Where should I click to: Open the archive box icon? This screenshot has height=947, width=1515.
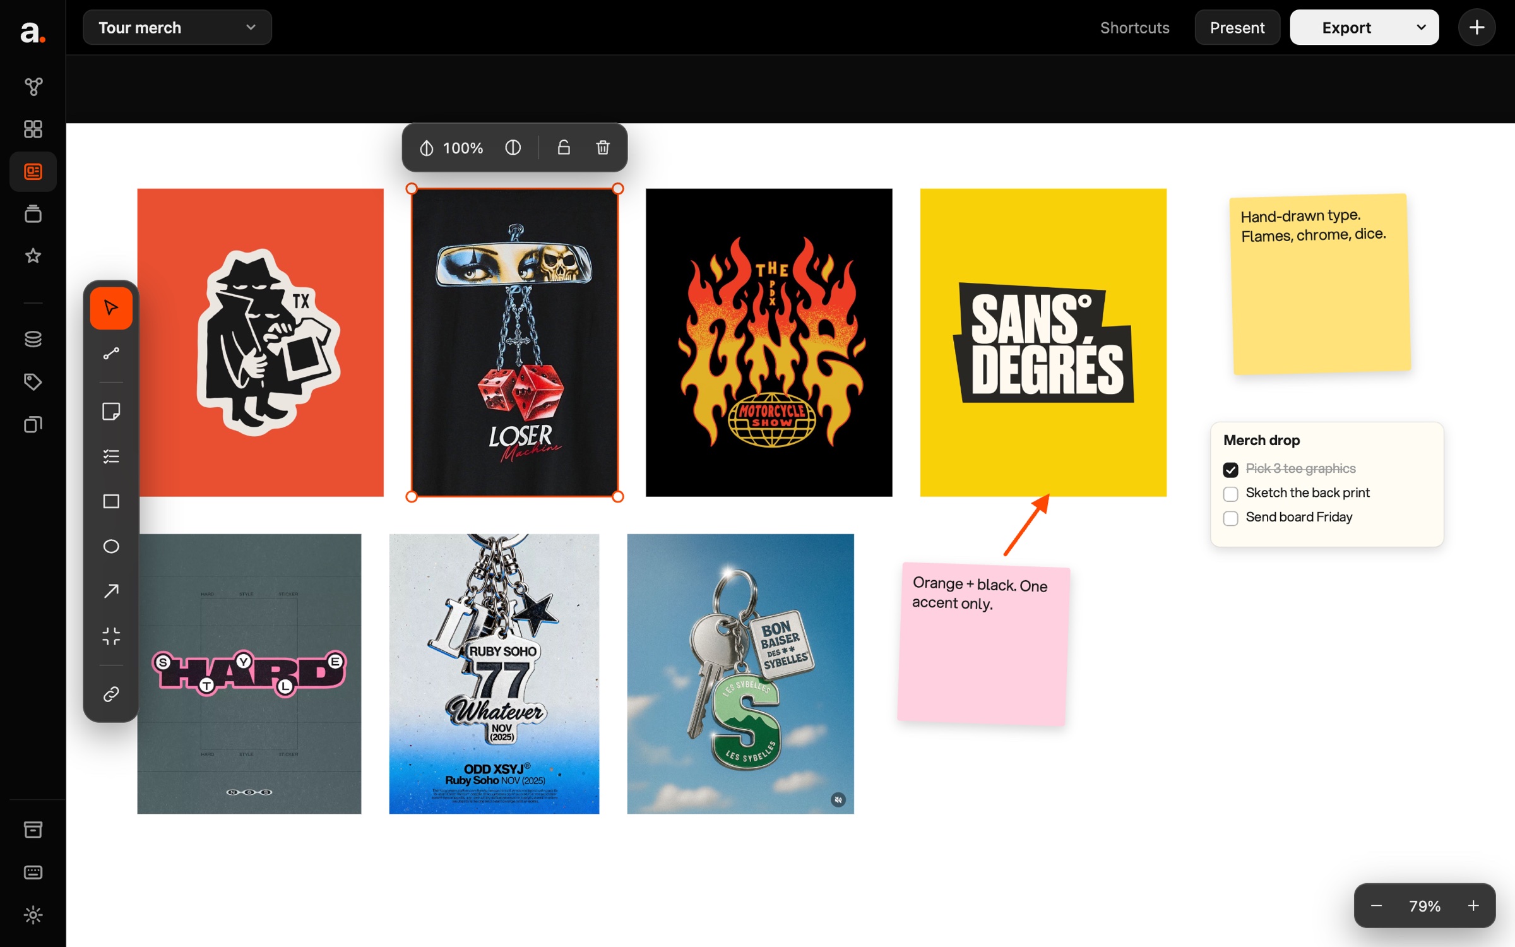(33, 830)
